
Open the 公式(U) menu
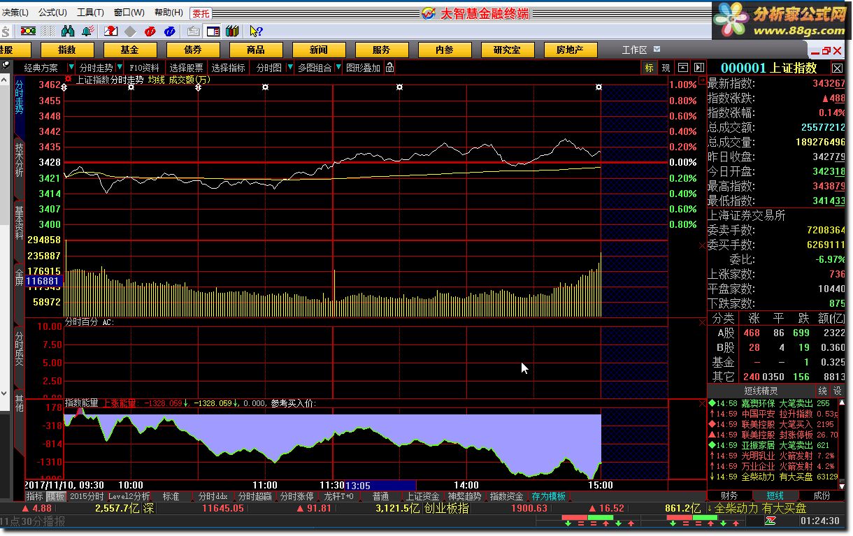point(52,13)
